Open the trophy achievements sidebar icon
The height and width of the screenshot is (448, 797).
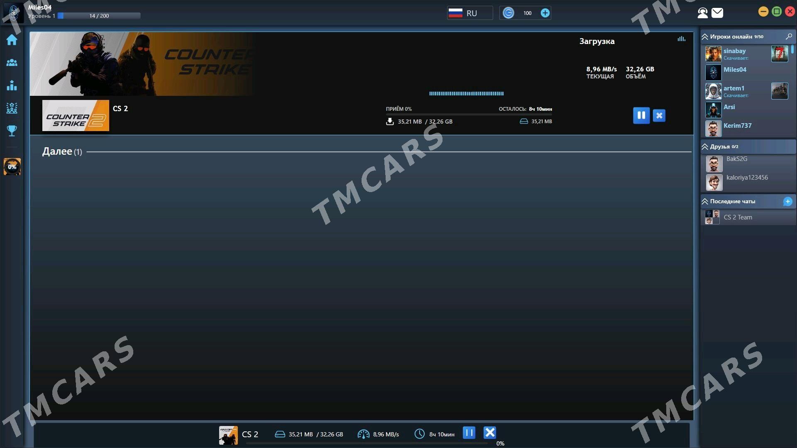12,131
